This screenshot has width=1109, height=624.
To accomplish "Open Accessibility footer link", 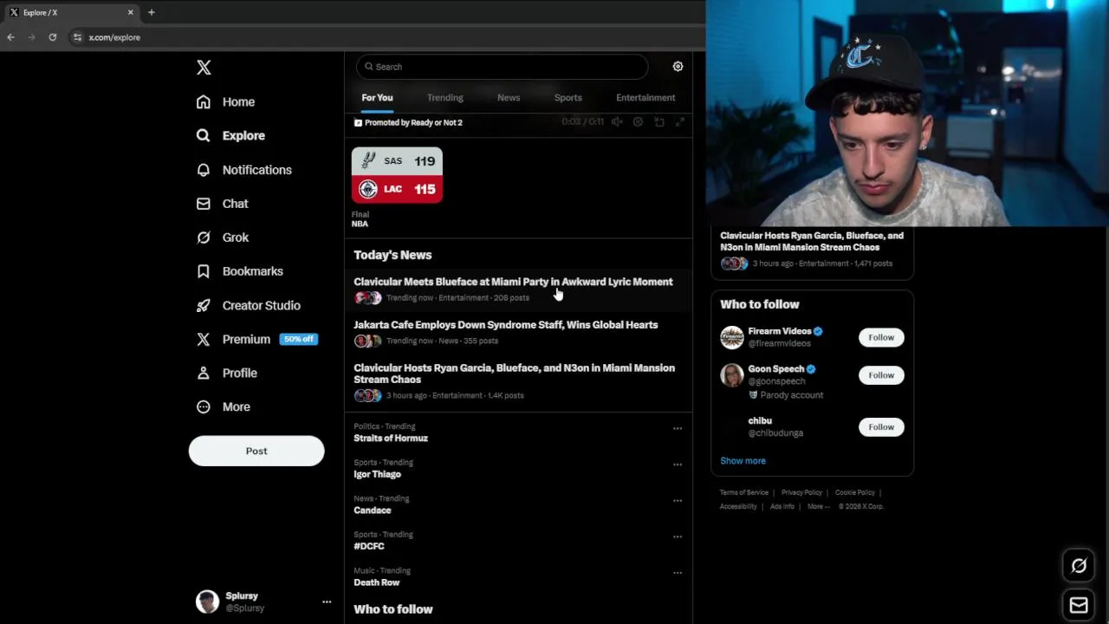I will pyautogui.click(x=738, y=506).
